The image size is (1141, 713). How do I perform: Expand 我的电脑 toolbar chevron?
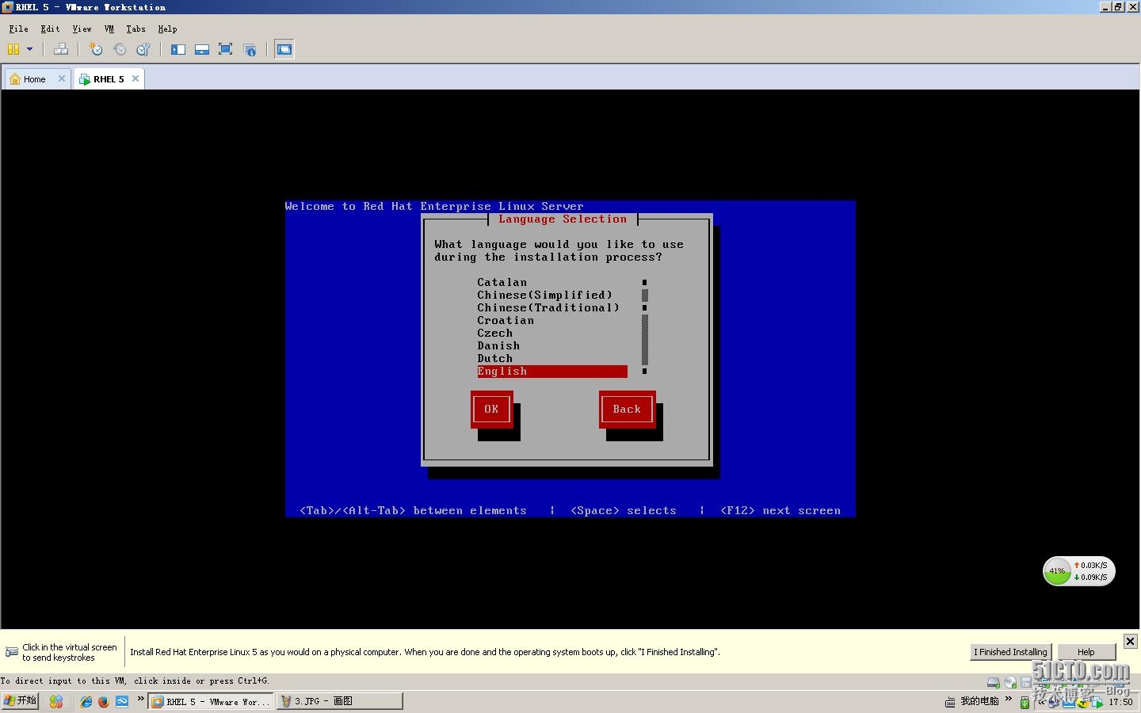coord(1009,699)
